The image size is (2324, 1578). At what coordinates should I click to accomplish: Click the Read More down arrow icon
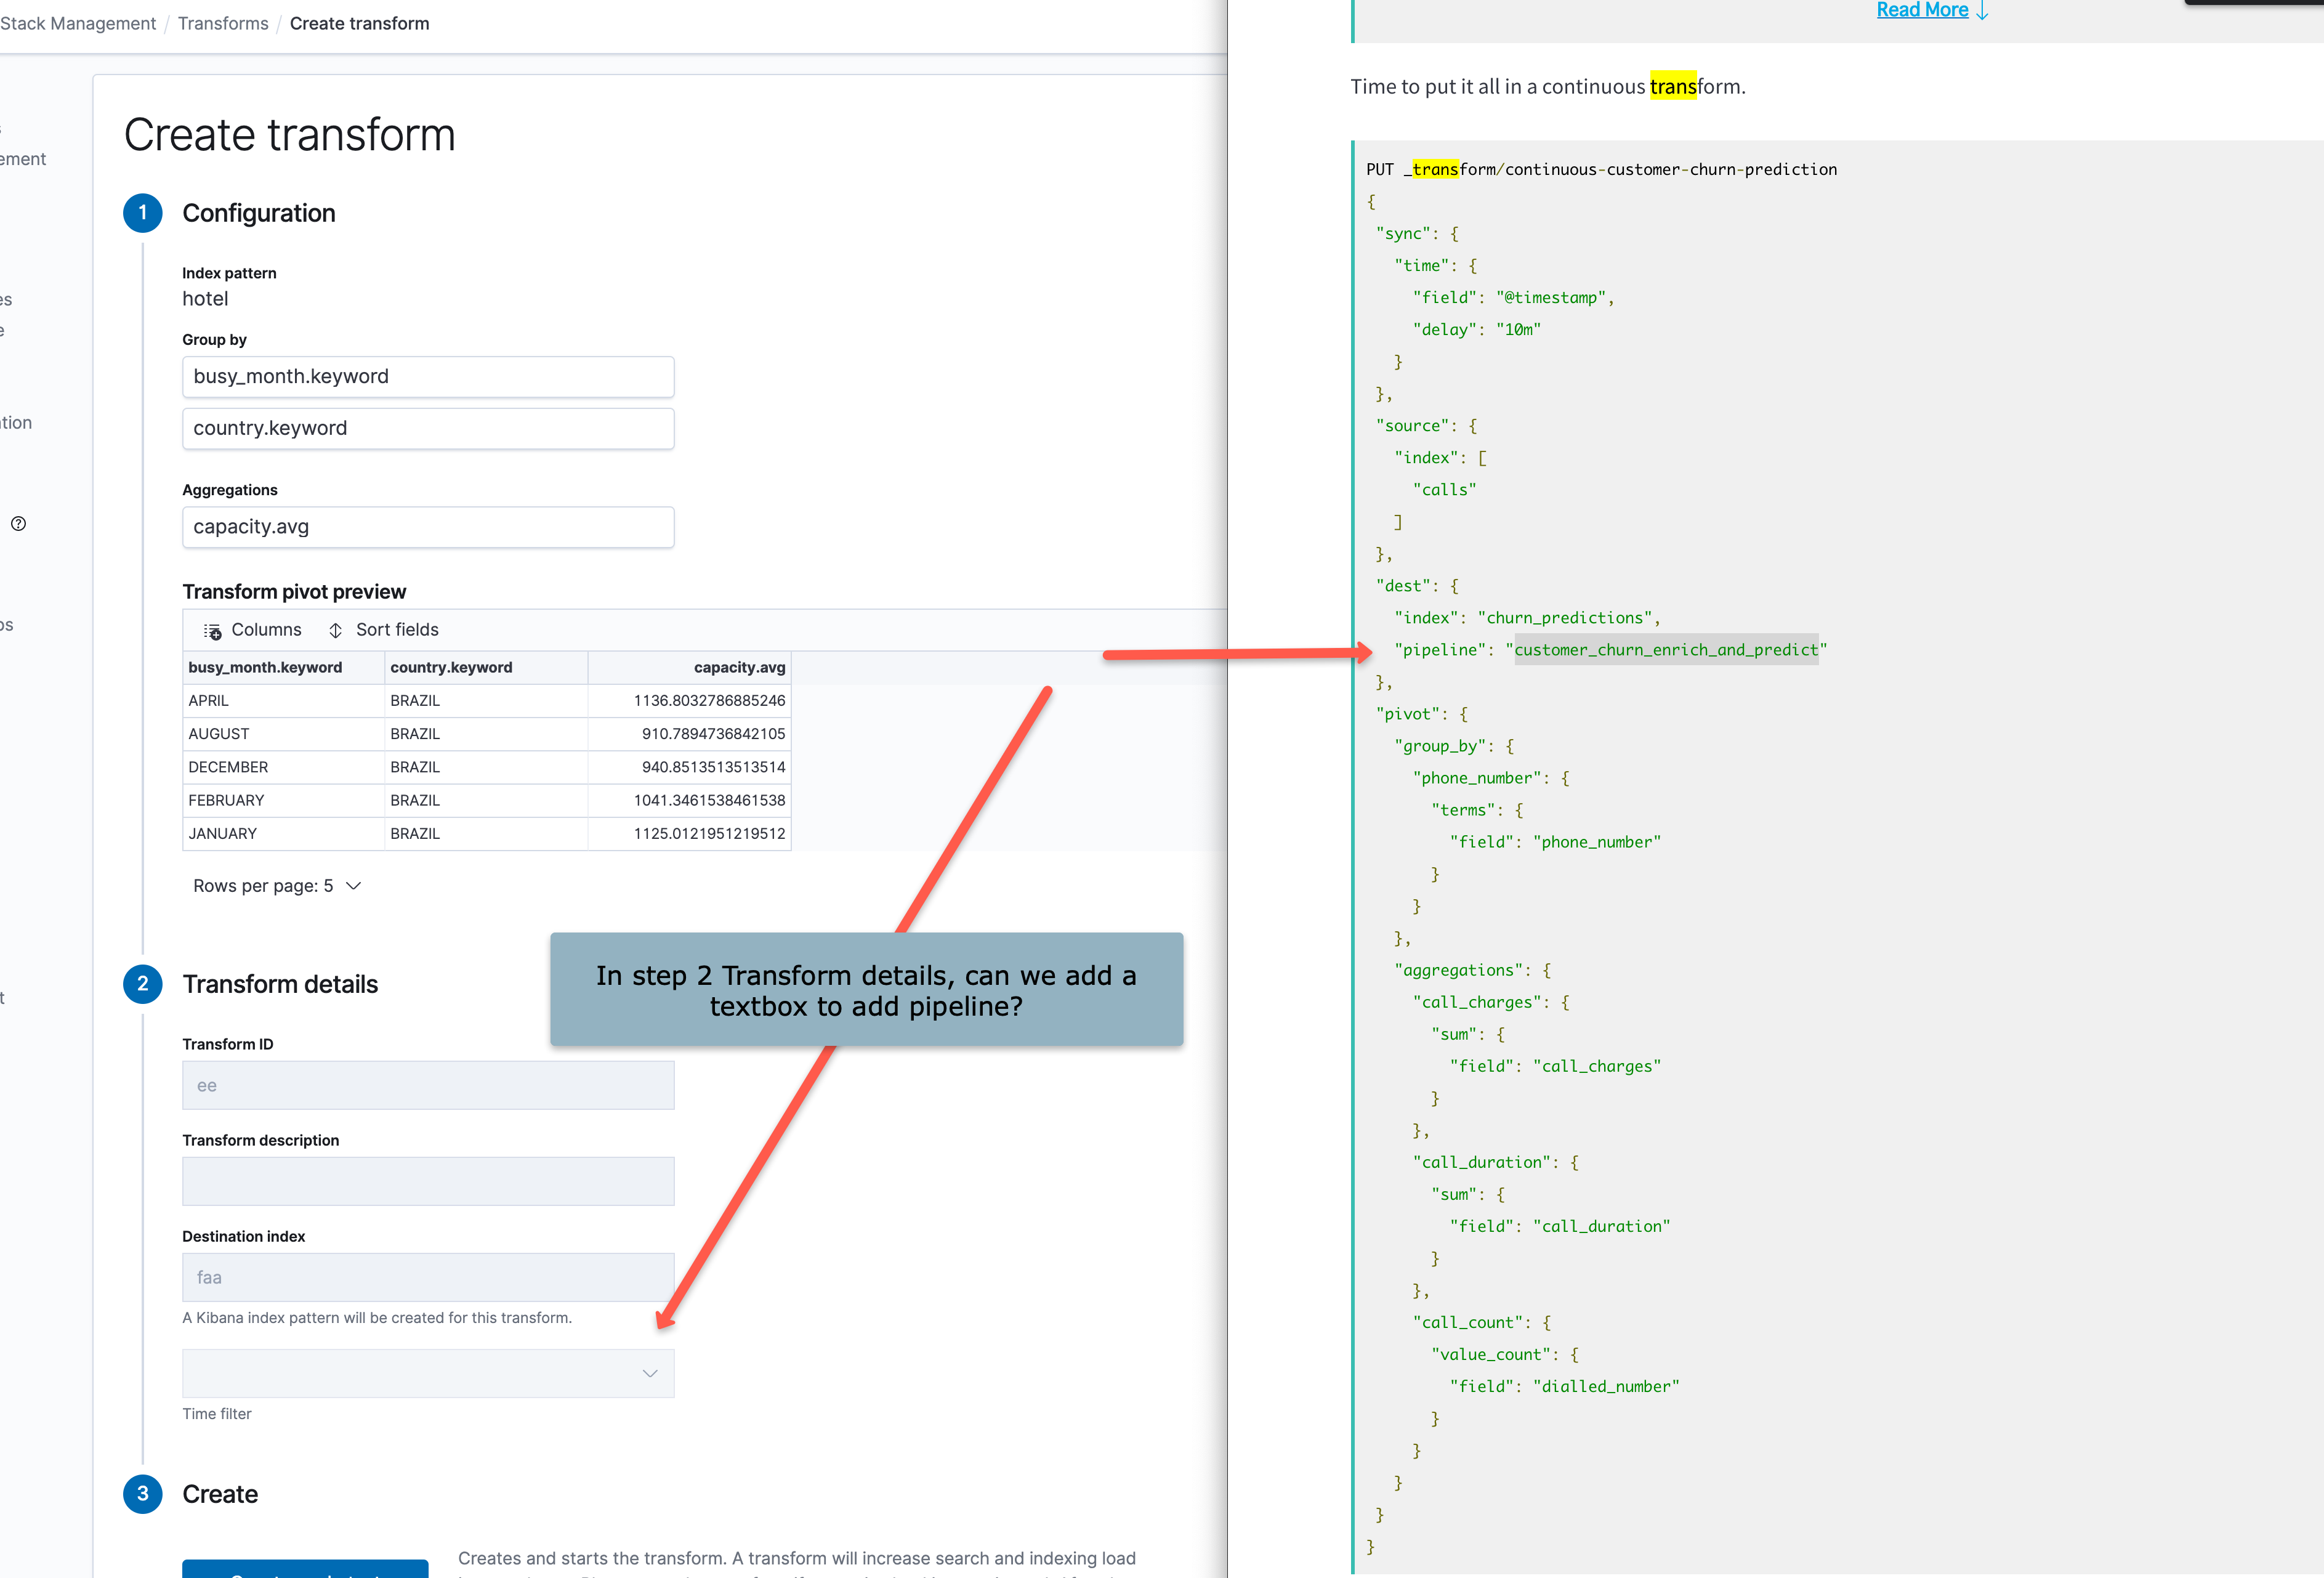1982,11
